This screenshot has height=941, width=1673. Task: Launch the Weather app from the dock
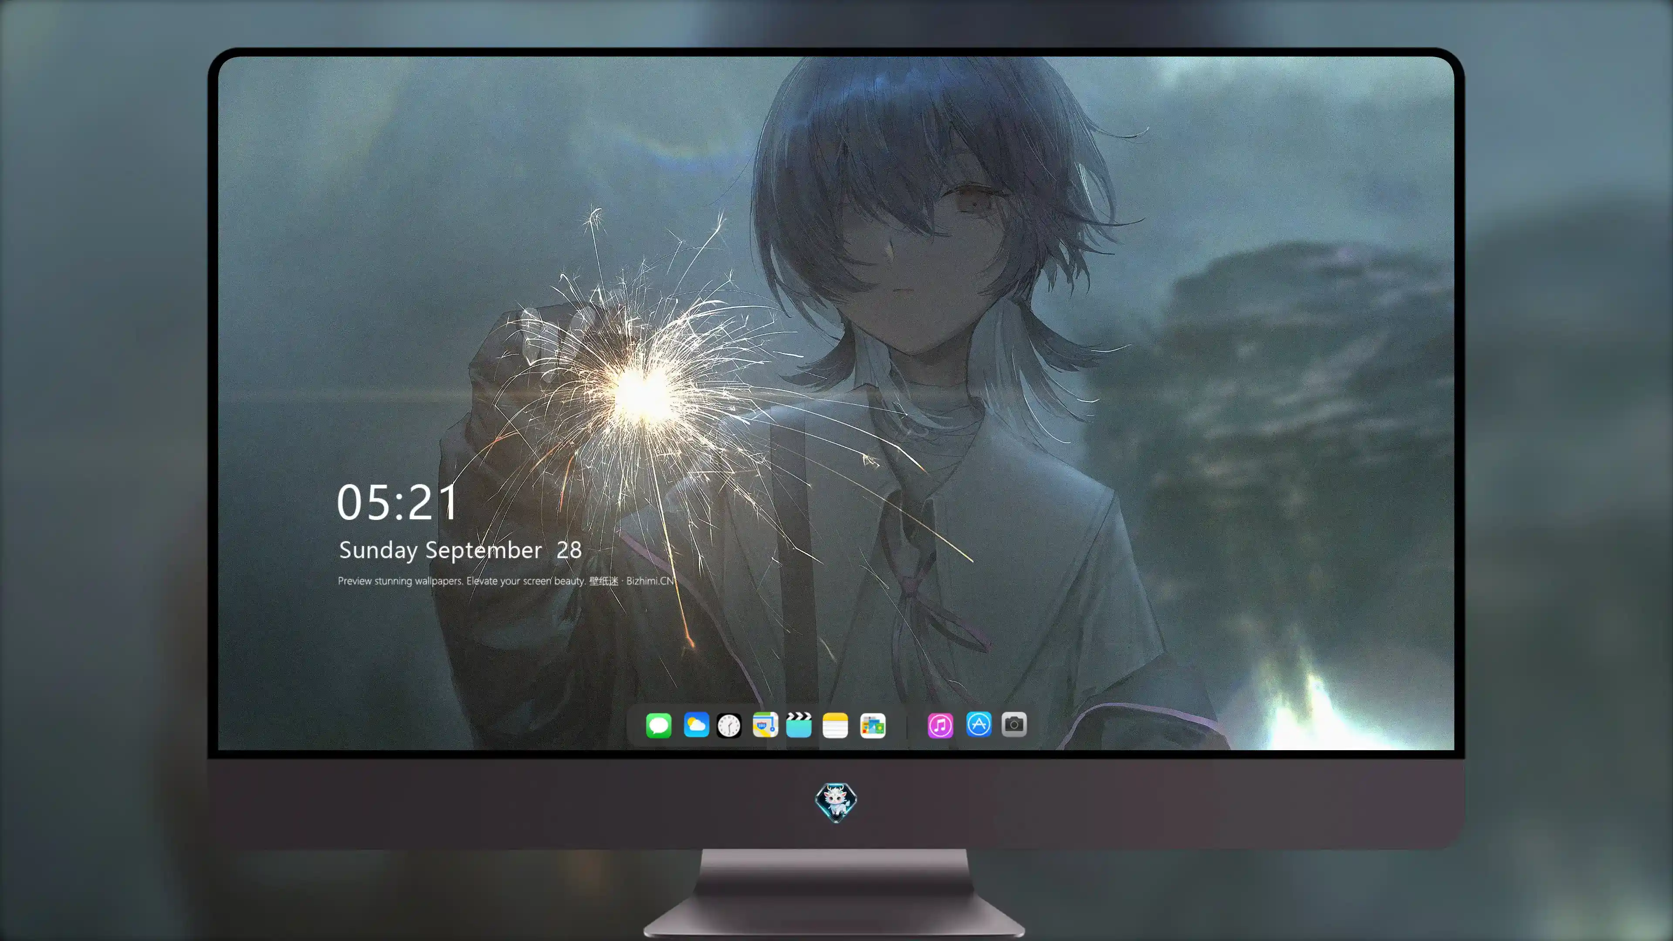pos(696,725)
